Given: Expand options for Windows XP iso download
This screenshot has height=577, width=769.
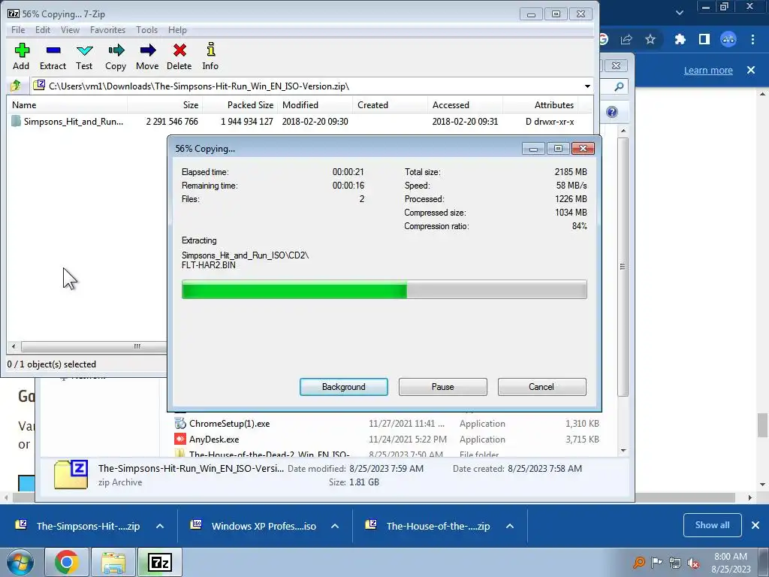Looking at the screenshot, I should click(x=335, y=526).
